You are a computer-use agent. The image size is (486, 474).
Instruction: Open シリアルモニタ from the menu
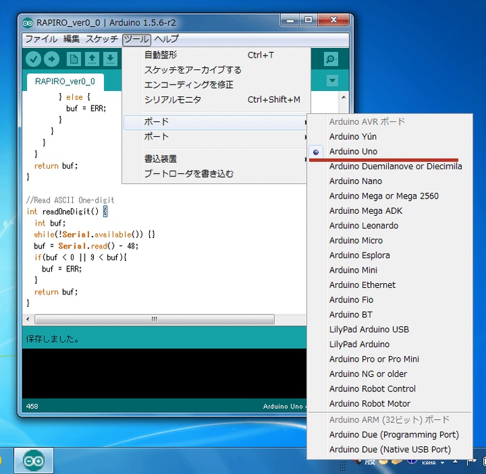tap(217, 100)
